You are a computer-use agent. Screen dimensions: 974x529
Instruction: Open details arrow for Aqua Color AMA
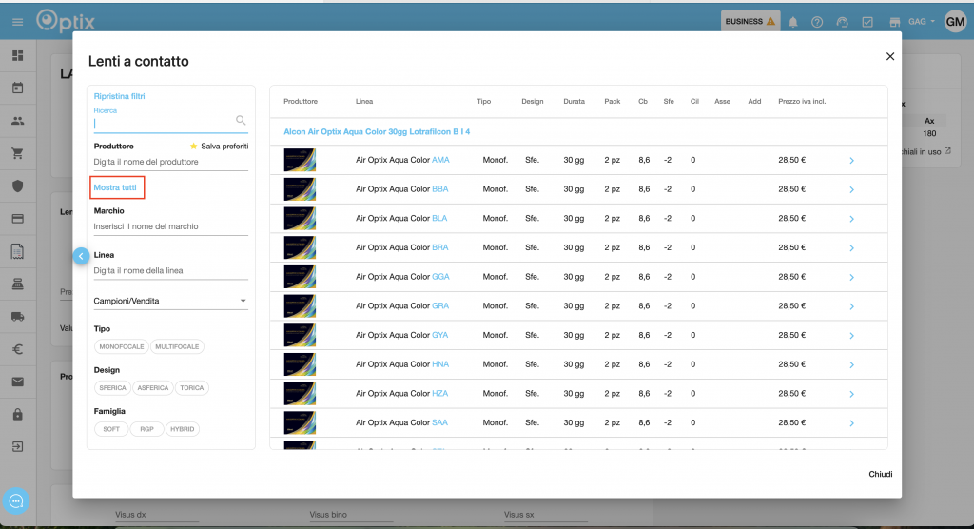pyautogui.click(x=851, y=161)
